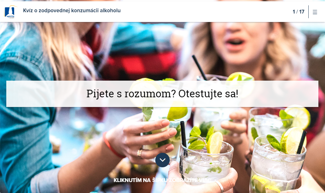The image size is (325, 193).
Task: Open the hamburger menu icon
Action: coord(315,12)
